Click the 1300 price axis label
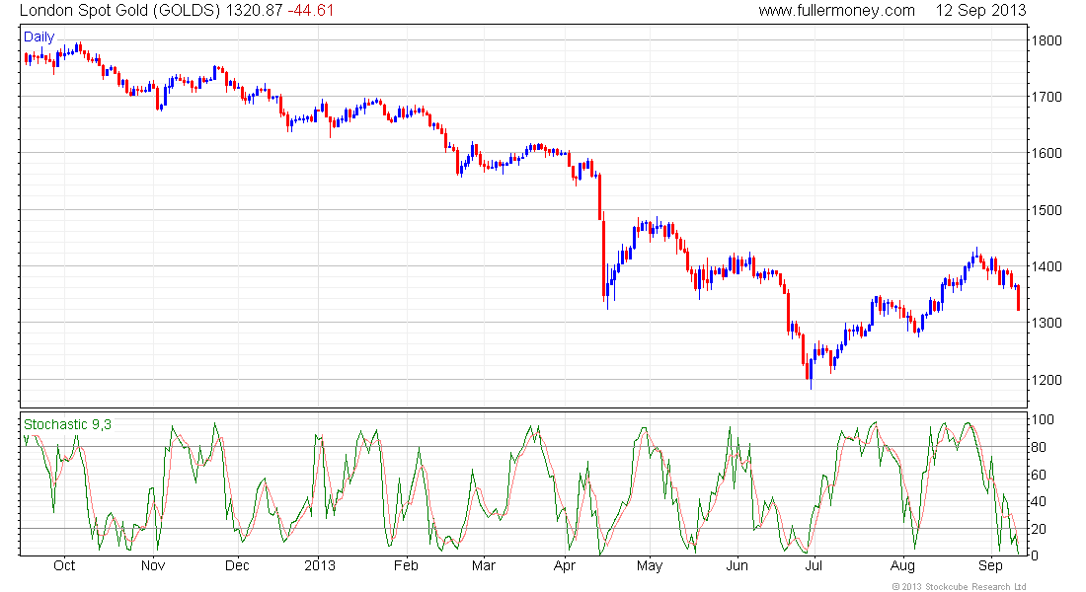Screen dimensions: 1086x592 pos(1047,323)
